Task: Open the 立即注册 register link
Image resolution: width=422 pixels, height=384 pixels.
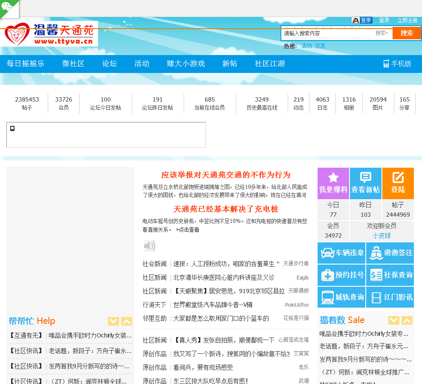Action: (407, 20)
